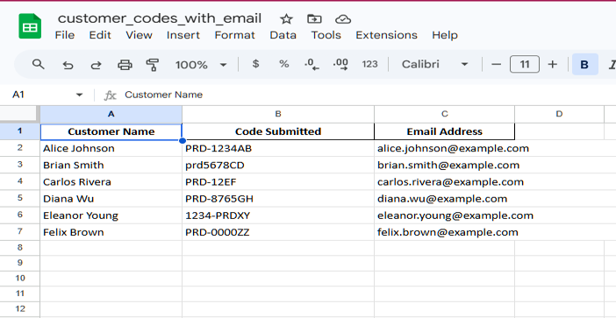Click the move-to-folder icon
Screen dimensions: 616x318
pos(314,18)
